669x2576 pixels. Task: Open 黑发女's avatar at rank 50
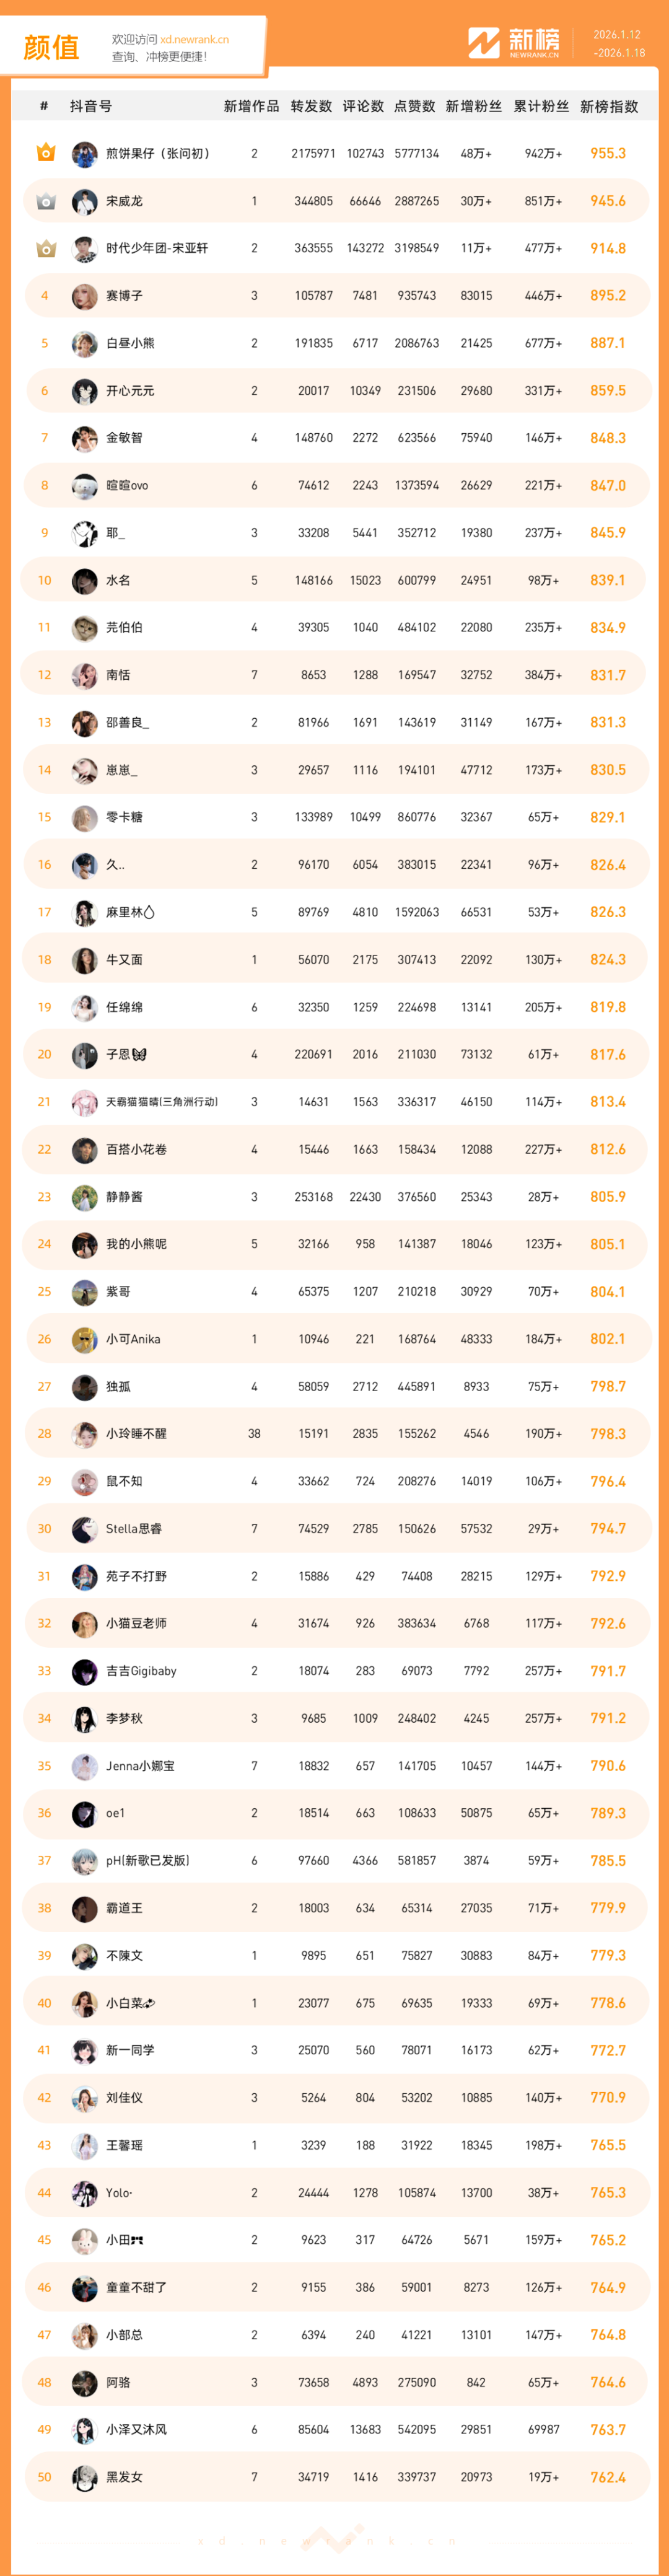84,2477
